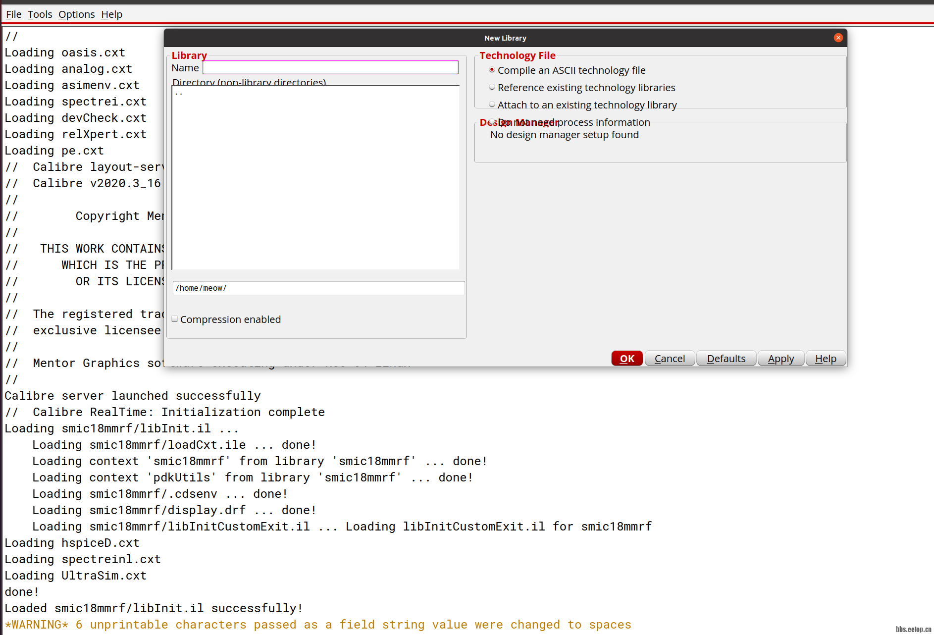Choose Attach to an existing technology library
The image size is (934, 635).
[492, 105]
